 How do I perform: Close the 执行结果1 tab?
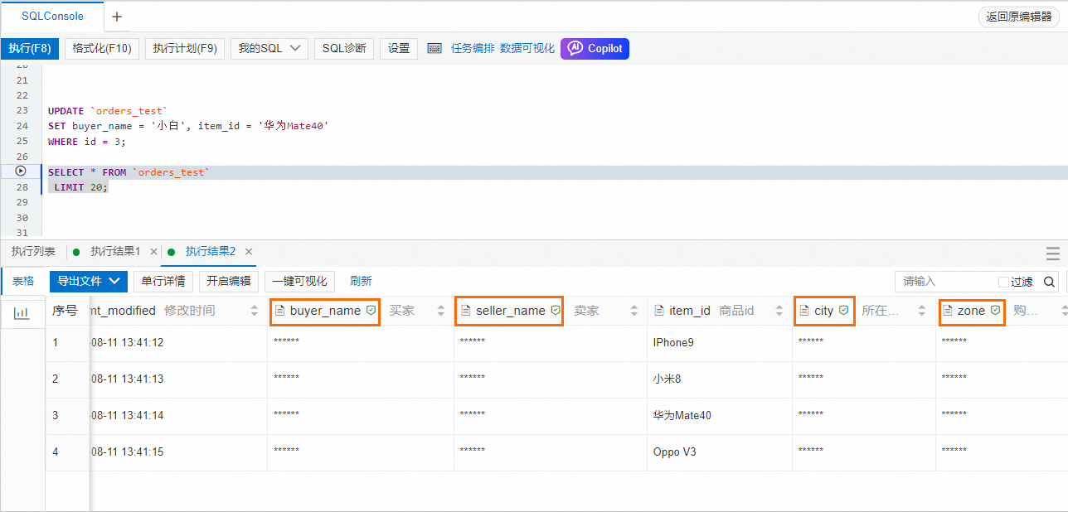pyautogui.click(x=153, y=252)
